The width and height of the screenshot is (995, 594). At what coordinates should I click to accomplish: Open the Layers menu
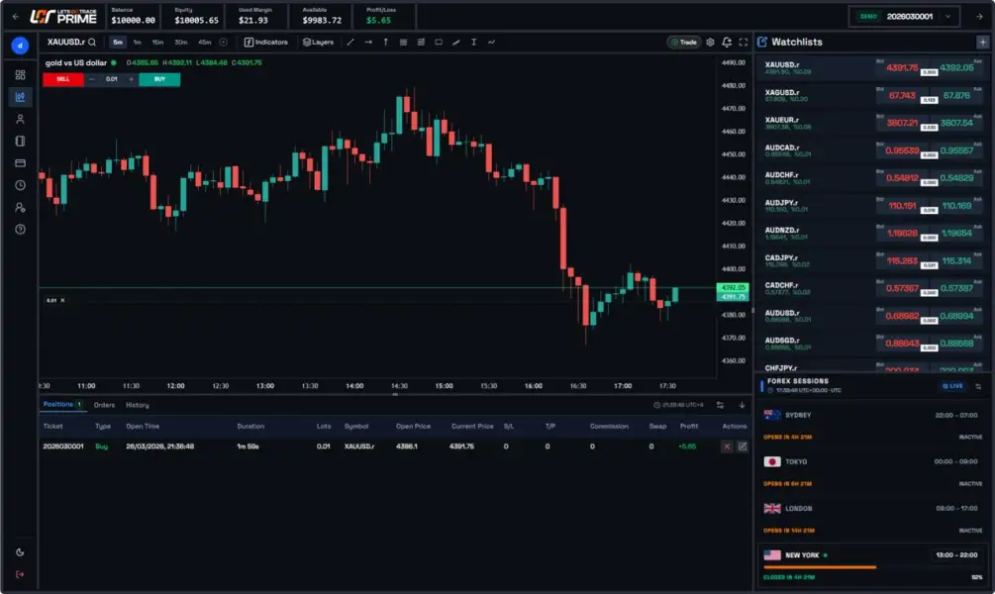click(x=318, y=43)
